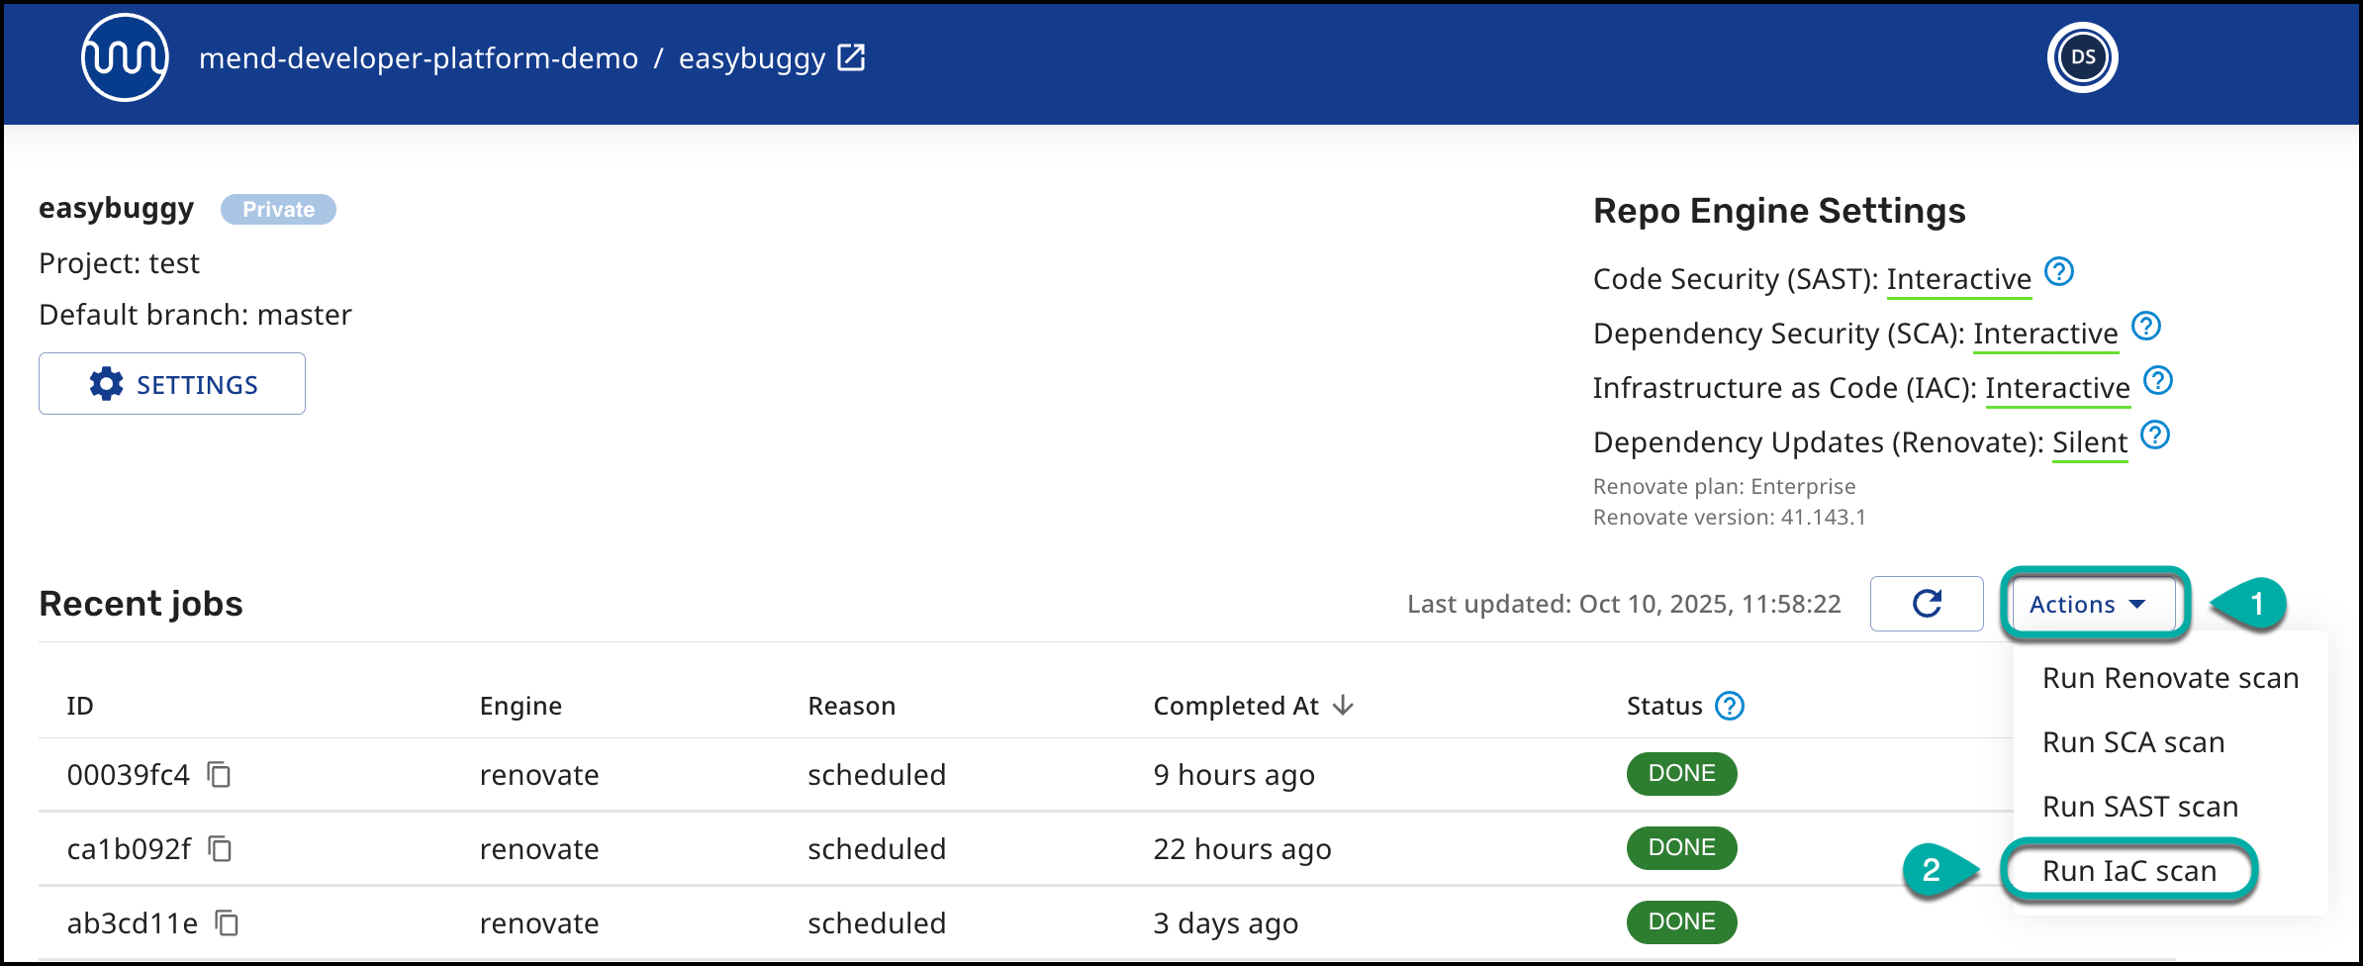Click help icon next to Dependency Updates (Renovate)
This screenshot has height=966, width=2363.
point(2155,435)
